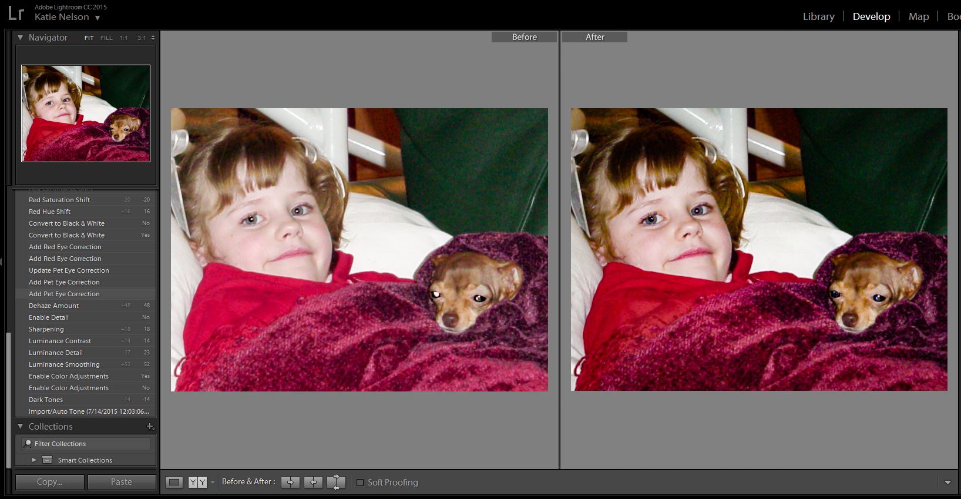Image resolution: width=961 pixels, height=499 pixels.
Task: Click the After view label
Action: pos(594,37)
